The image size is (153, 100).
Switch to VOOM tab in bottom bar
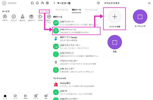[x=25, y=97]
